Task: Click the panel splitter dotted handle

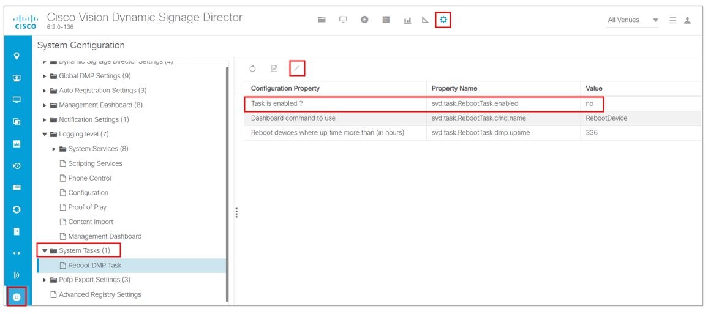Action: (236, 212)
